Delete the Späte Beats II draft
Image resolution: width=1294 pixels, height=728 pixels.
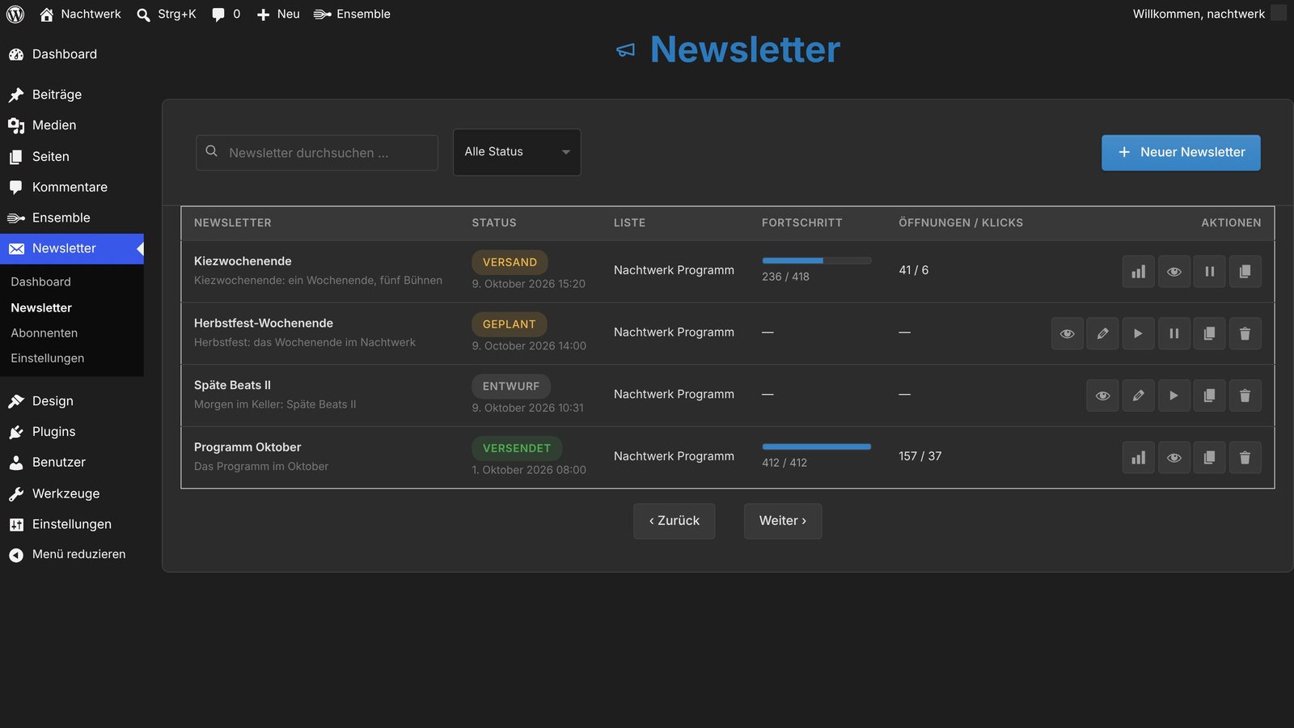pyautogui.click(x=1245, y=396)
